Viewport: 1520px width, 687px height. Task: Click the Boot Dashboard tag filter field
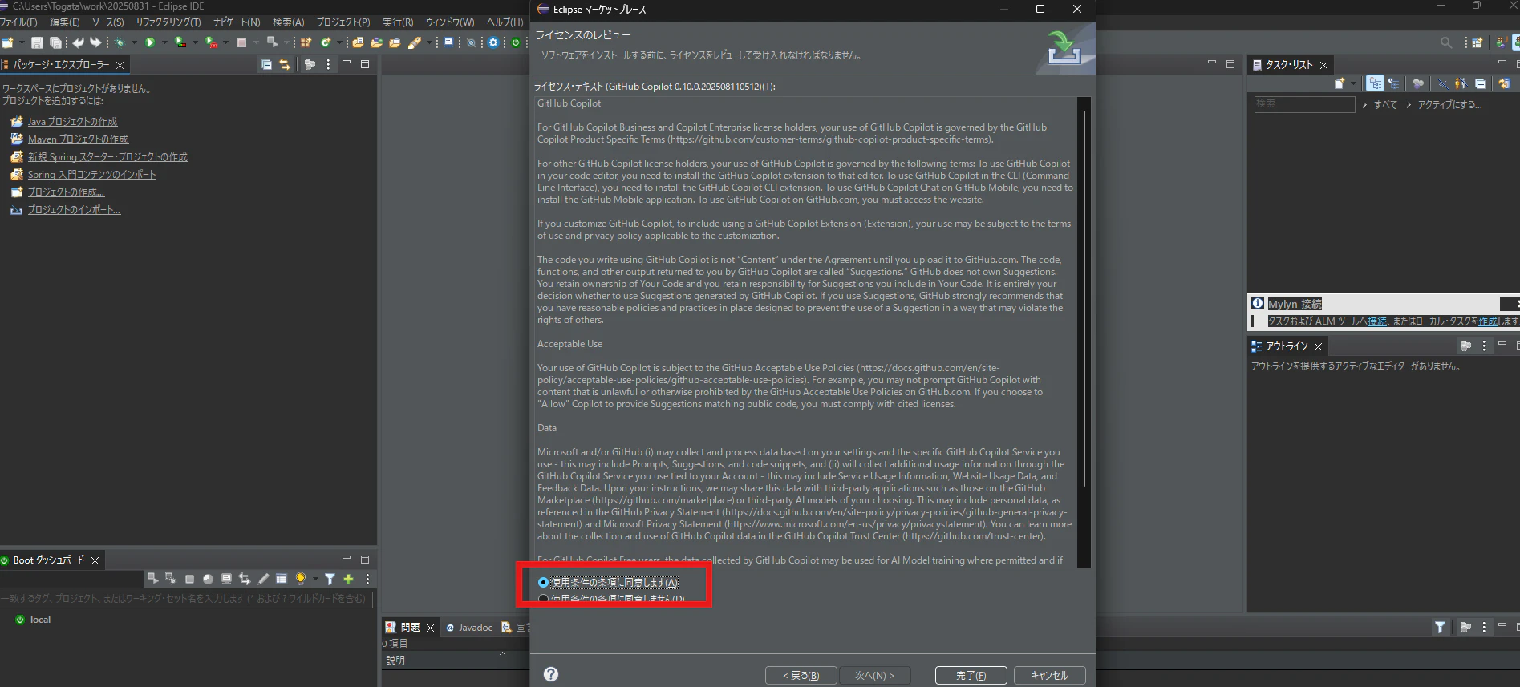click(186, 599)
